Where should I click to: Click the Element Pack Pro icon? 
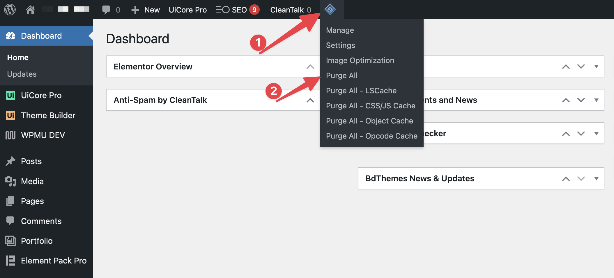10,261
